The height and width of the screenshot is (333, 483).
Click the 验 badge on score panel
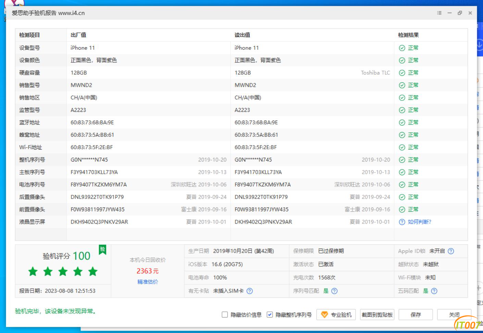click(102, 249)
